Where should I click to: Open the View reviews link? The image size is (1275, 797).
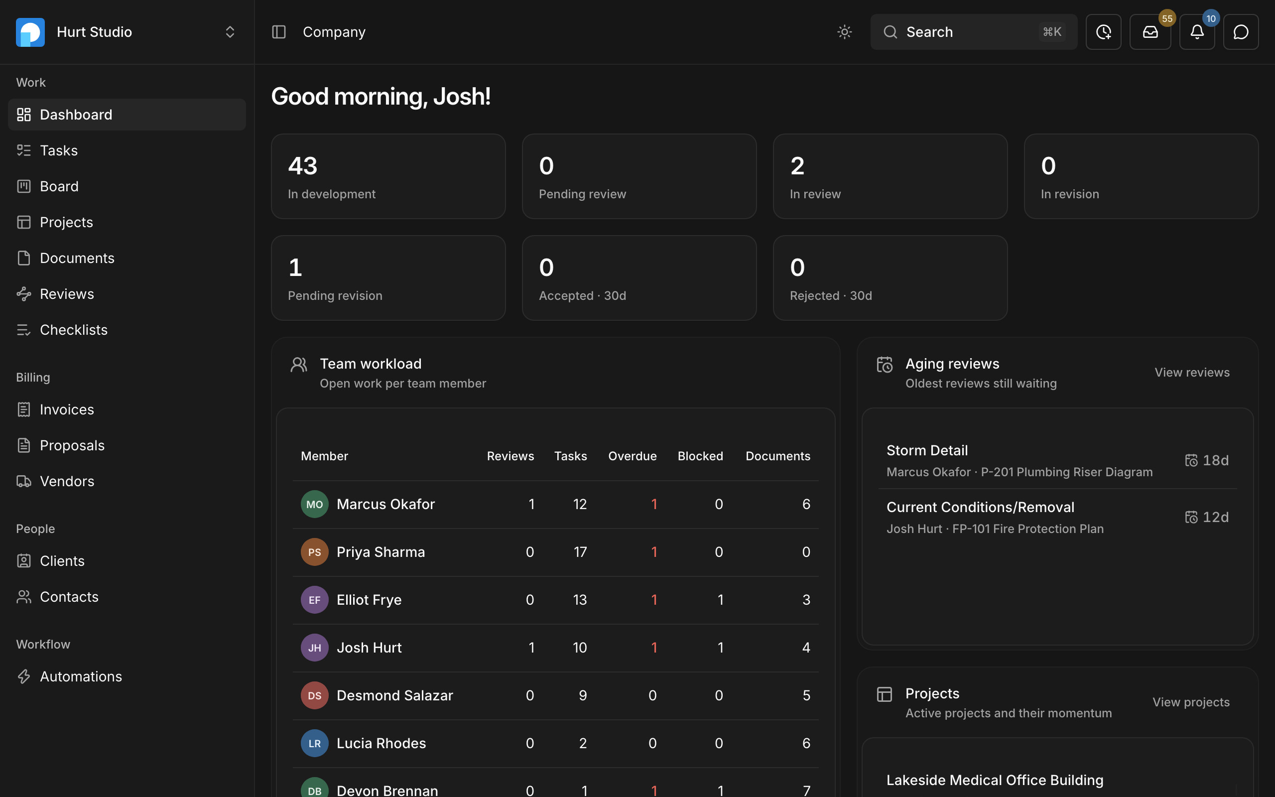(1192, 372)
